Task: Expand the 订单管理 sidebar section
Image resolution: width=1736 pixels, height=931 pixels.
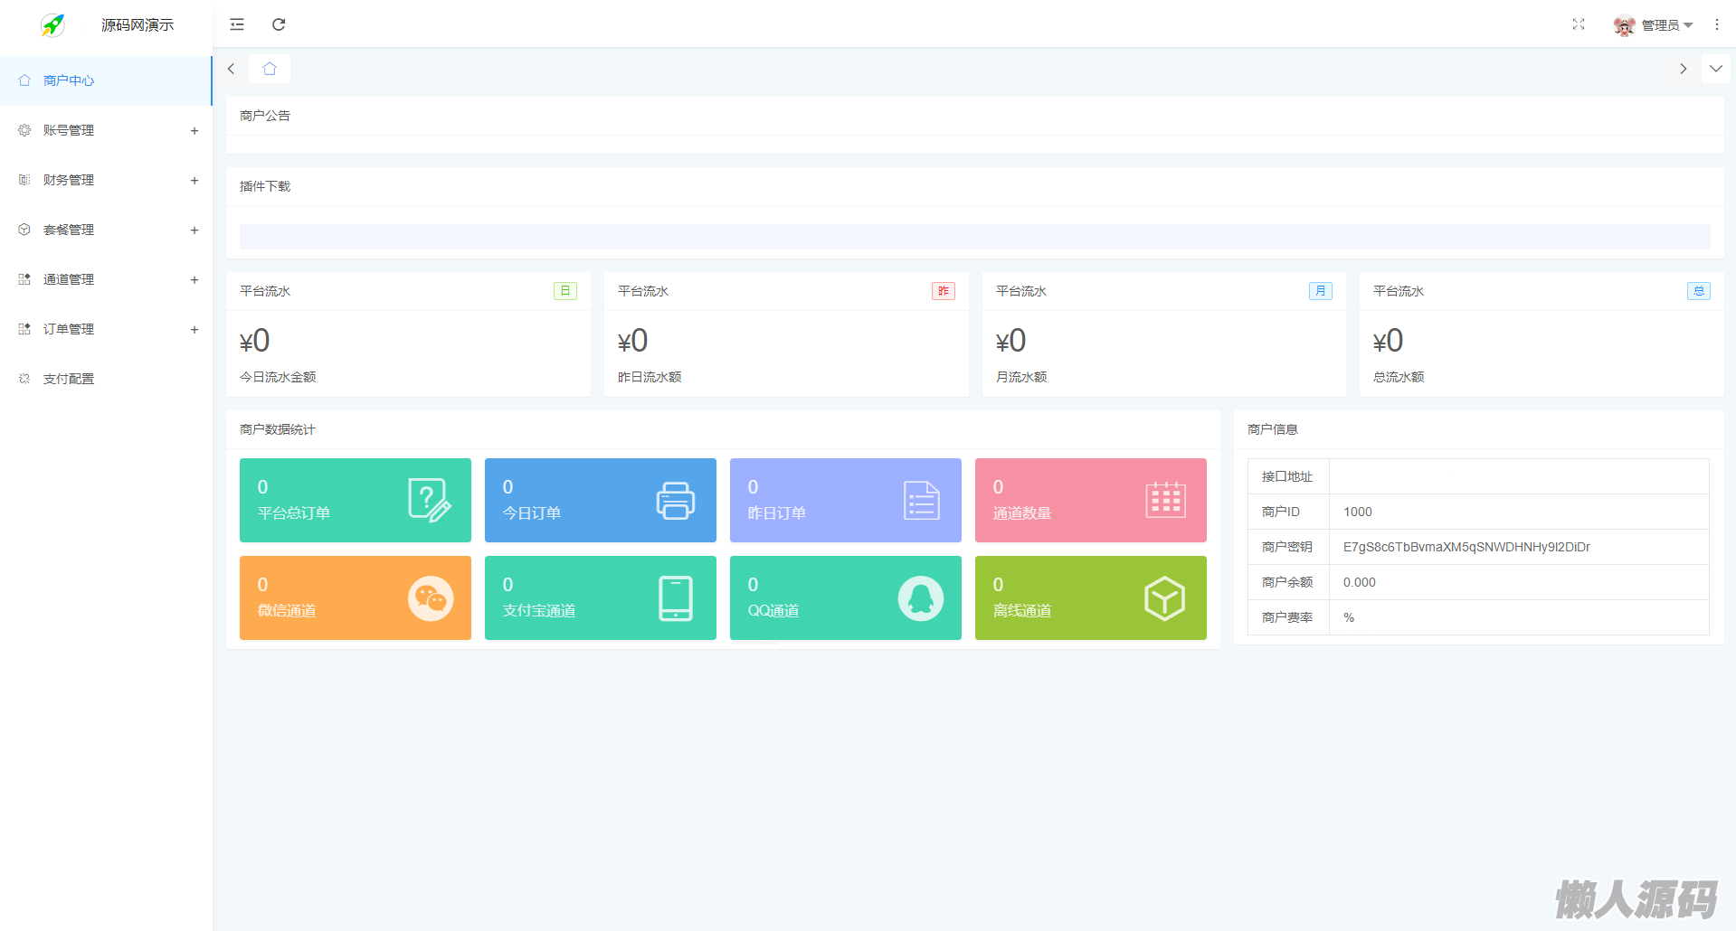Action: coord(106,329)
